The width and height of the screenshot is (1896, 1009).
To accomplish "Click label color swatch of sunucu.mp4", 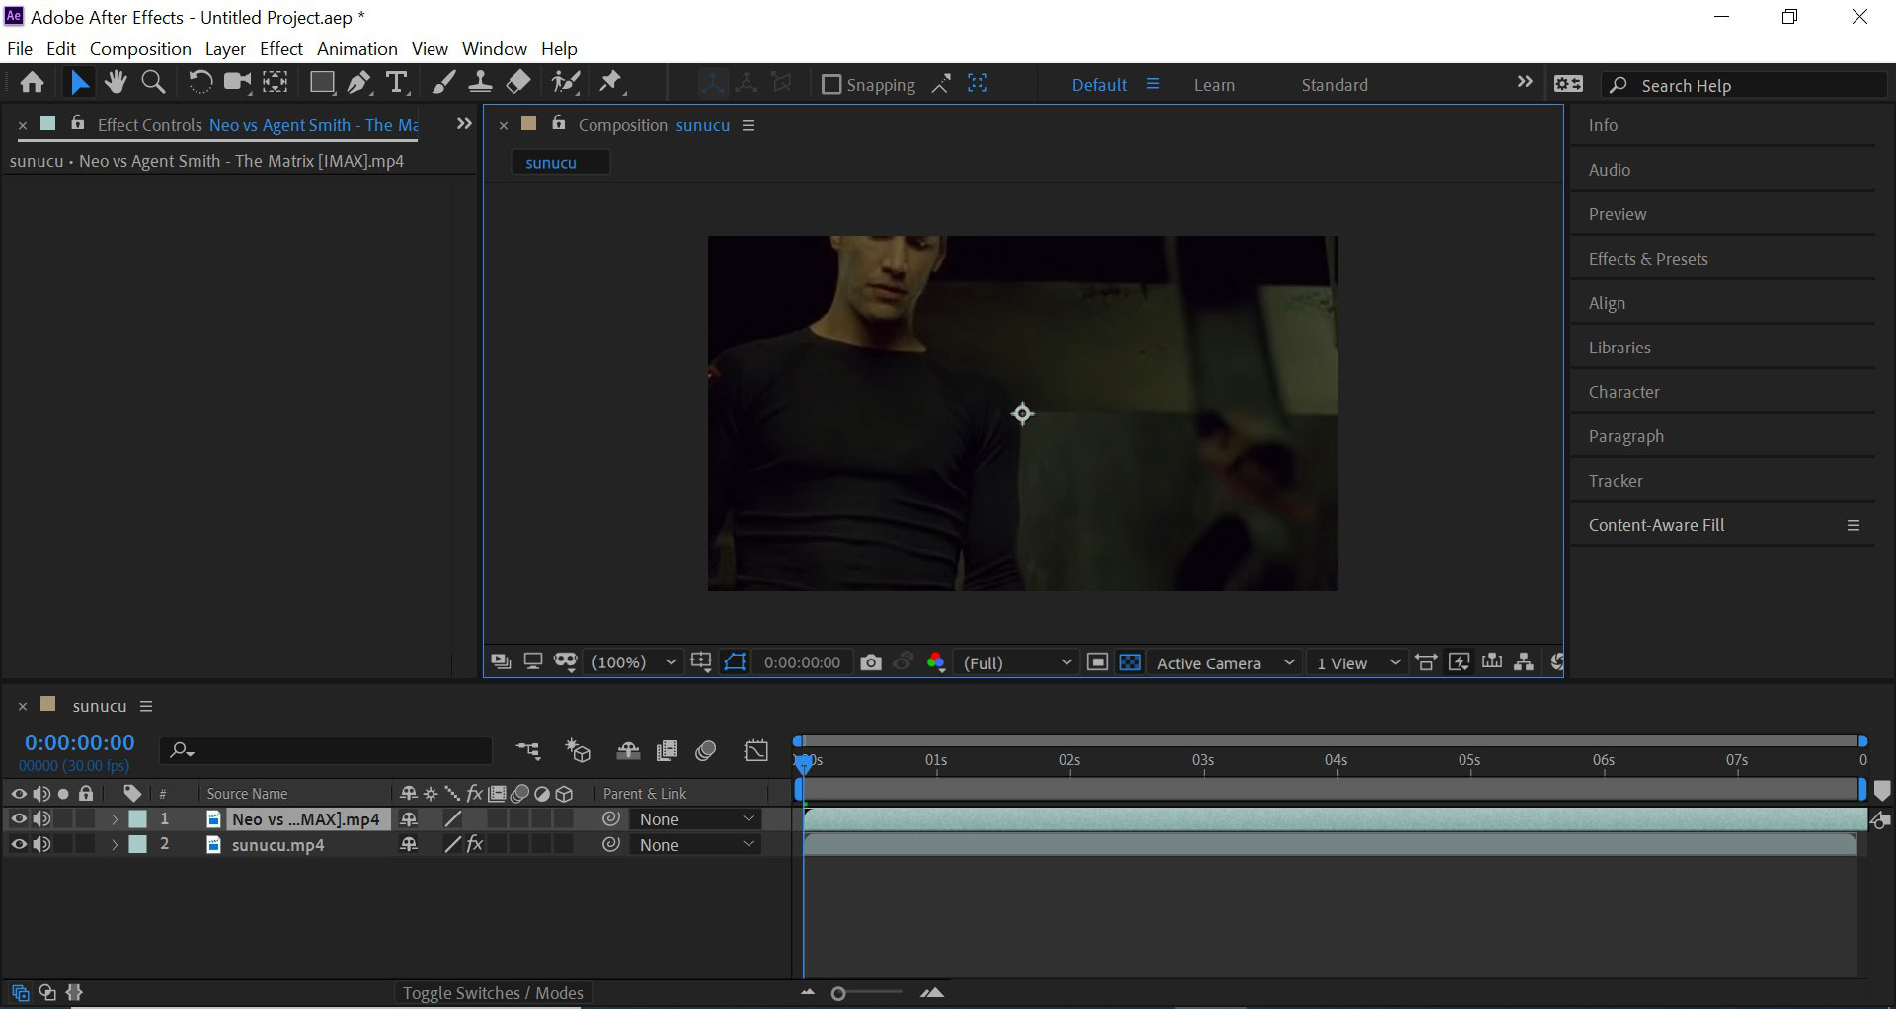I will coord(138,844).
